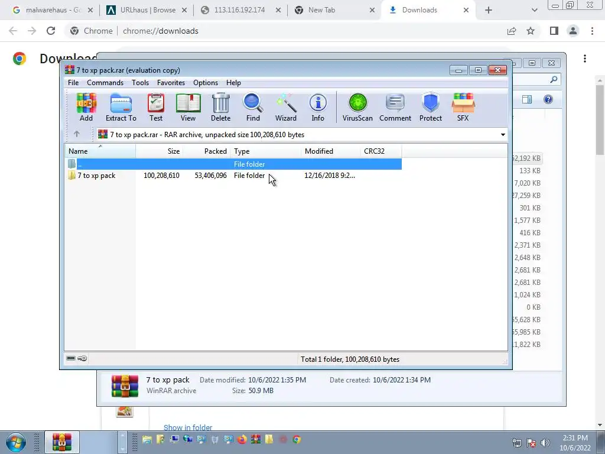Reload the Chrome page
This screenshot has width=605, height=454.
[51, 31]
